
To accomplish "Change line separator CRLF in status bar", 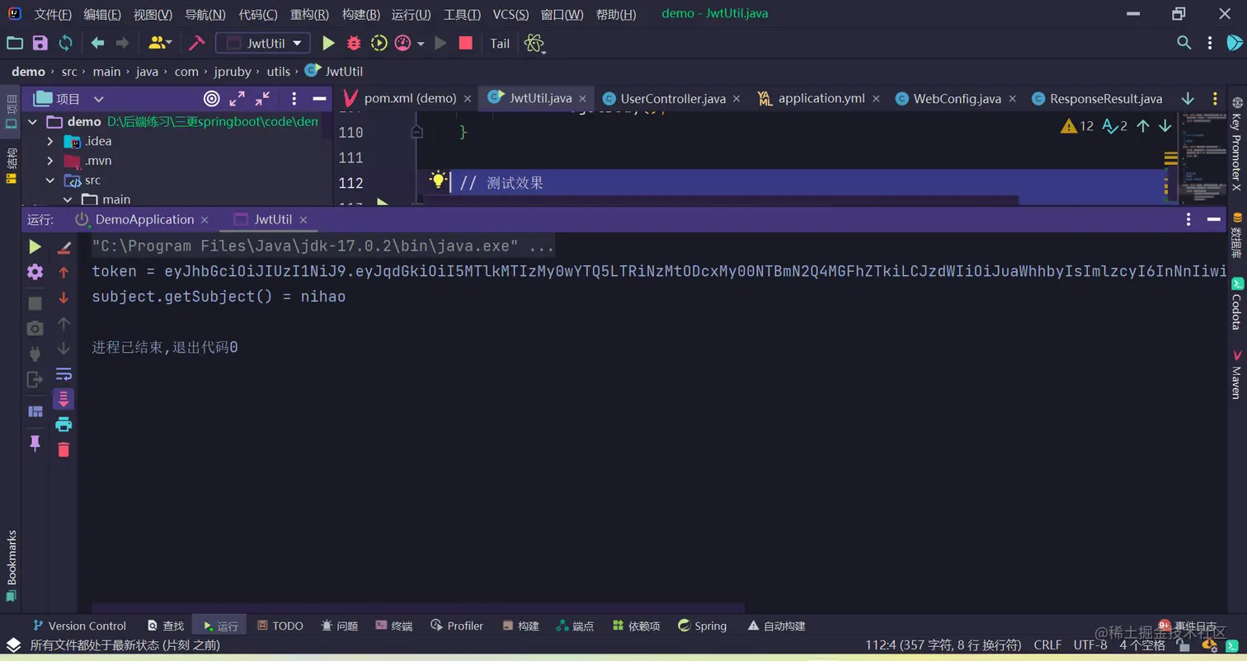I will pos(1047,645).
